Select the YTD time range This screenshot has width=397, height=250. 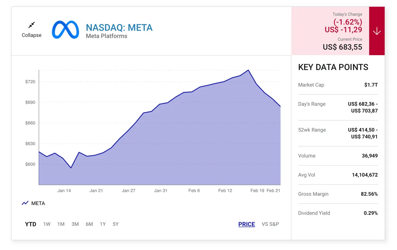(30, 224)
